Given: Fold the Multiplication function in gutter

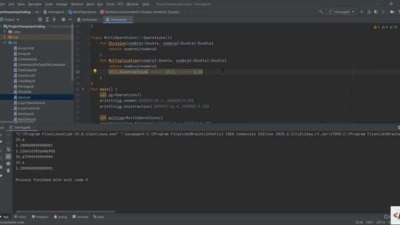Looking at the screenshot, I should coord(89,61).
